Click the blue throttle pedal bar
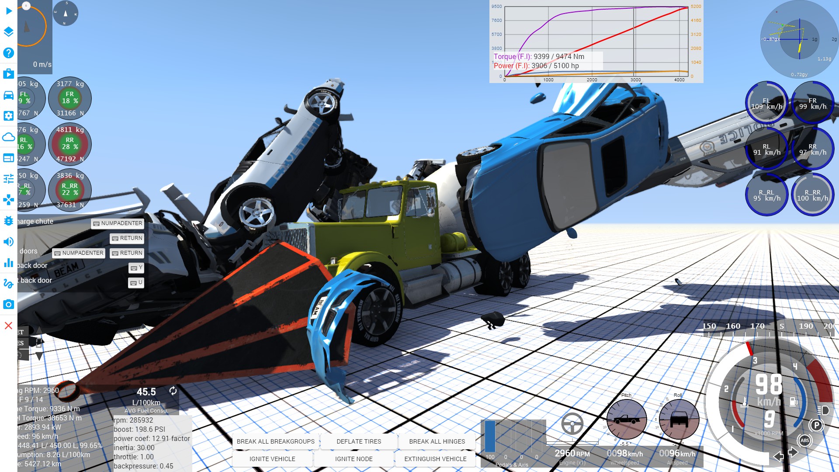 click(x=490, y=436)
